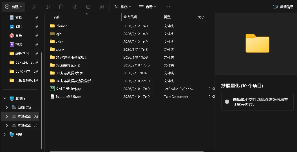The width and height of the screenshot is (297, 152).
Task: Click the Copy icon in toolbar
Action: [48, 7]
